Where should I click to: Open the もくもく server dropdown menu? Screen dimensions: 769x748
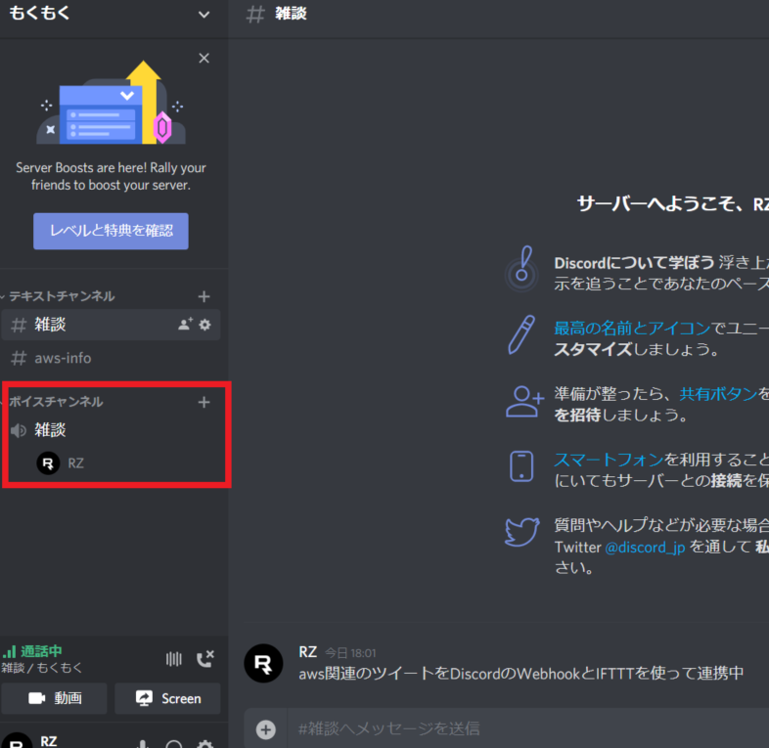click(204, 15)
